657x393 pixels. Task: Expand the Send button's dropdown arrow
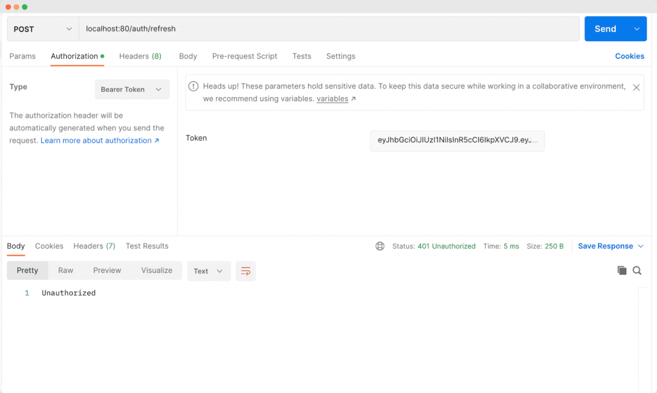pos(636,29)
